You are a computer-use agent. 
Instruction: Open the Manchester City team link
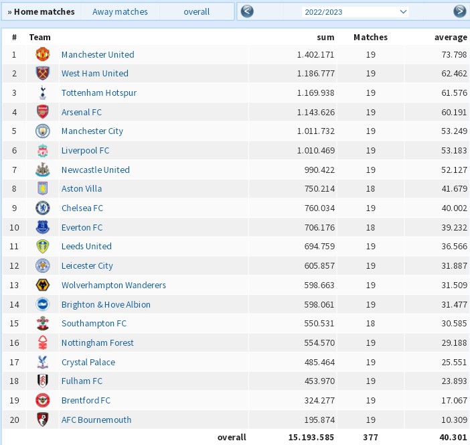pos(92,131)
